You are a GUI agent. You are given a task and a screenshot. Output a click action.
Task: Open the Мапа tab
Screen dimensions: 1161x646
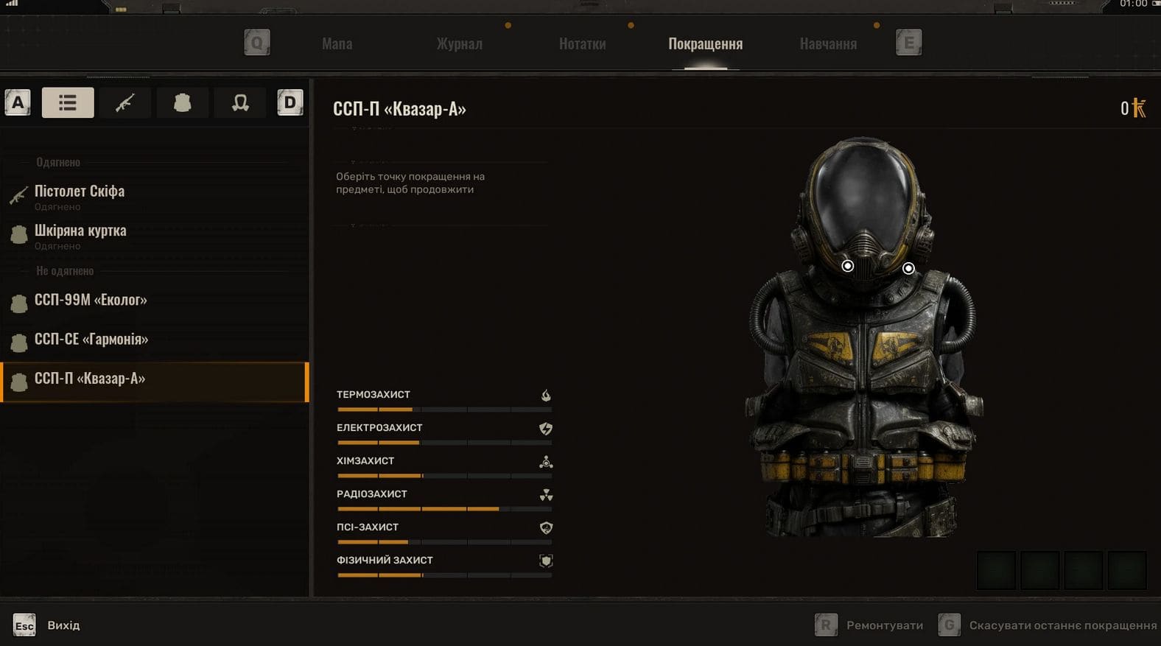pyautogui.click(x=337, y=44)
